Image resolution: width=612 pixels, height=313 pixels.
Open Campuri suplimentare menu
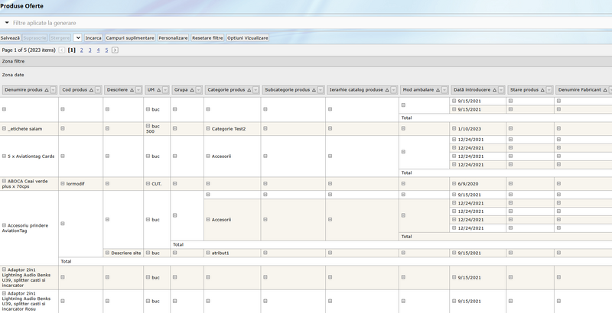[x=130, y=37]
